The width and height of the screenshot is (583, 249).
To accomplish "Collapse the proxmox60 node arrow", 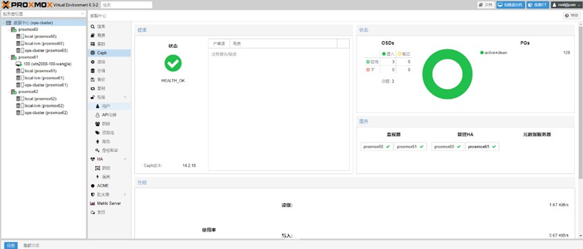I will click(x=9, y=30).
